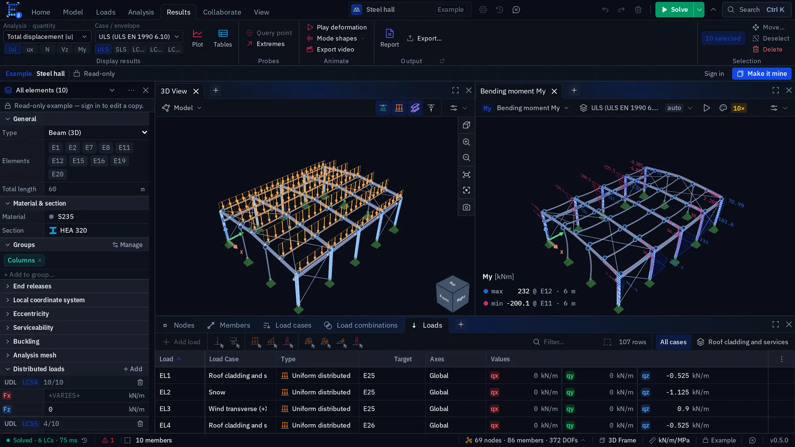Click the redo arrow in the top bar

(621, 10)
